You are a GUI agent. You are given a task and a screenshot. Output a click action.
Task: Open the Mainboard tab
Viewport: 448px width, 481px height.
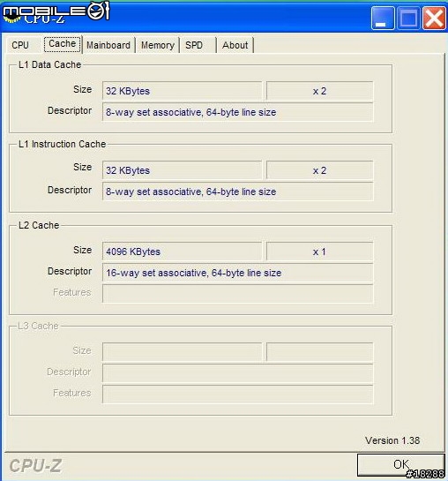108,45
